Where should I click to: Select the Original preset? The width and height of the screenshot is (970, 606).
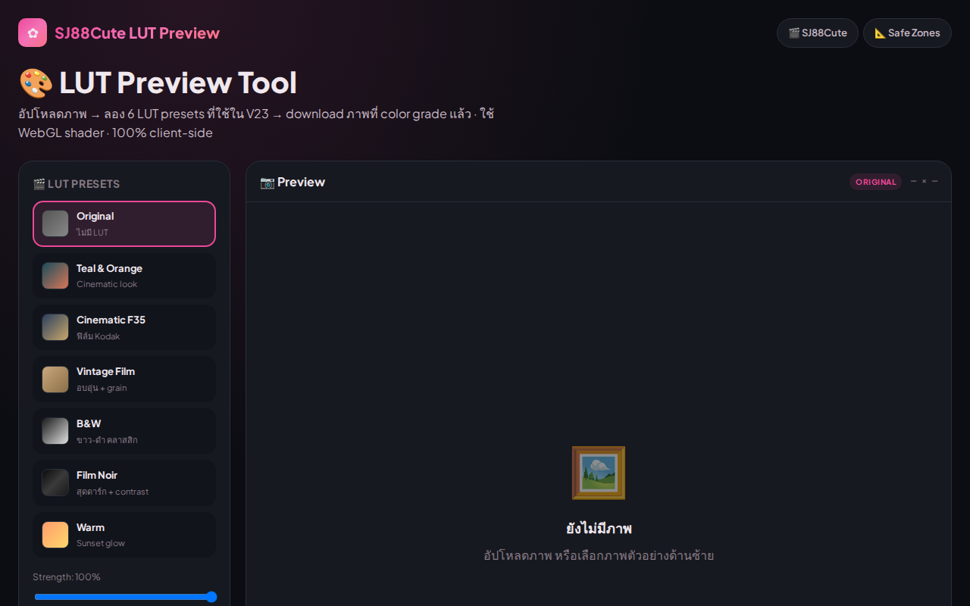pyautogui.click(x=124, y=223)
